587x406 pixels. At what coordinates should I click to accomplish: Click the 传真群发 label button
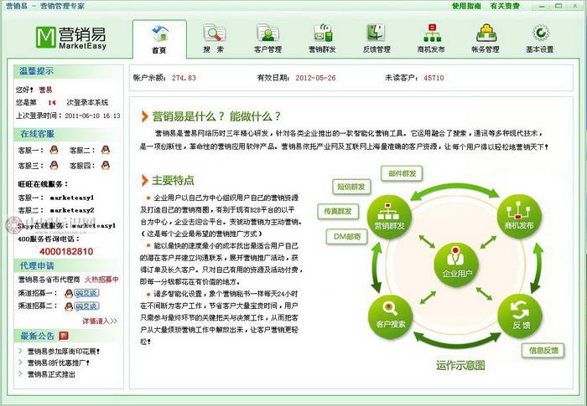coord(338,211)
